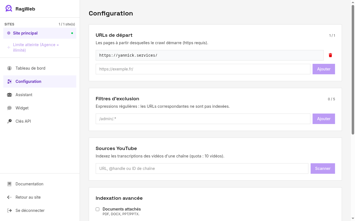Click the Retour au site arrow icon

coord(9,197)
